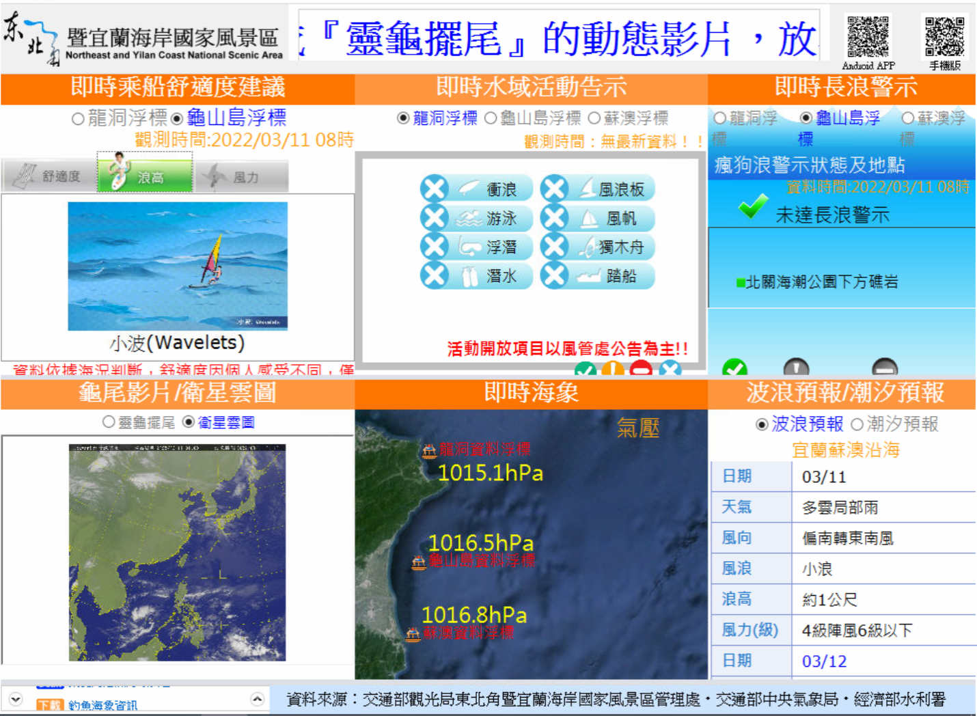The height and width of the screenshot is (716, 977).
Task: Click the 手機版 mobile version QR code
Action: pos(945,36)
